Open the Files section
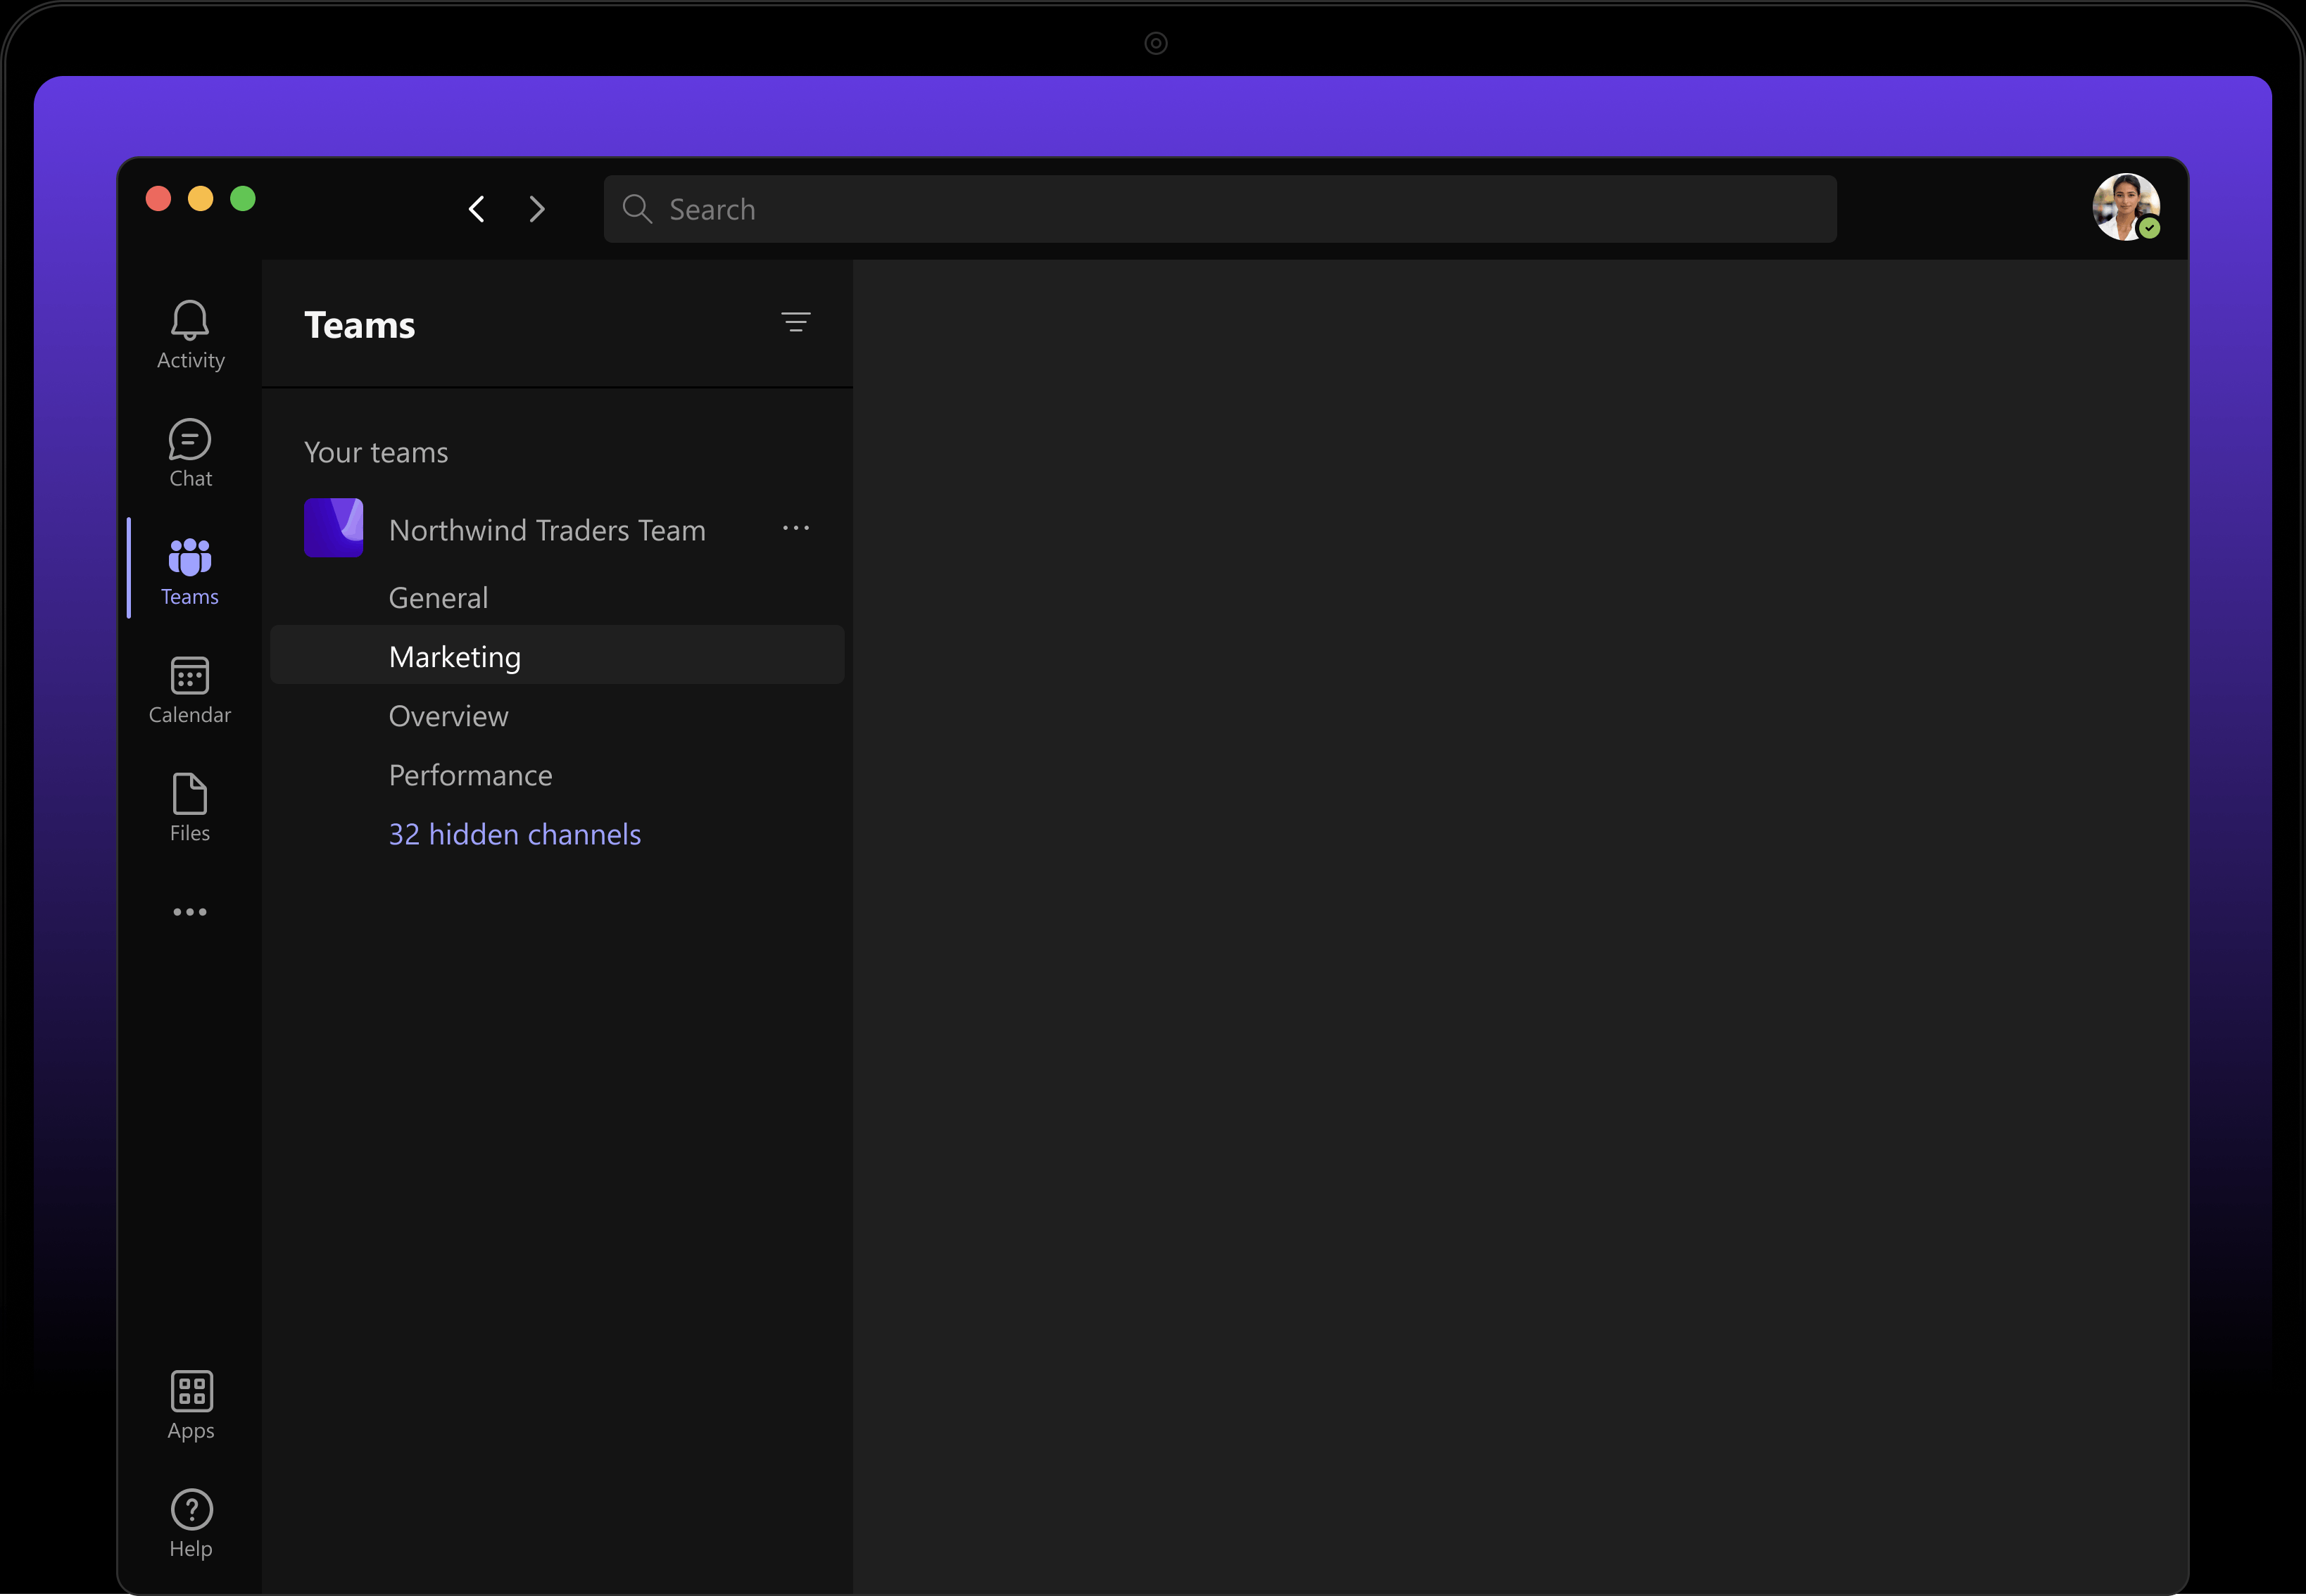 click(190, 808)
